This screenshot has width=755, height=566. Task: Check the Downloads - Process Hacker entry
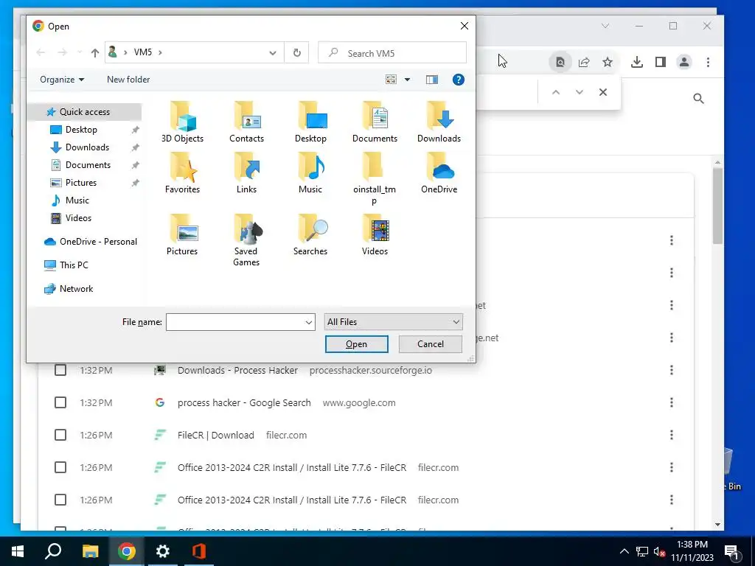(60, 370)
